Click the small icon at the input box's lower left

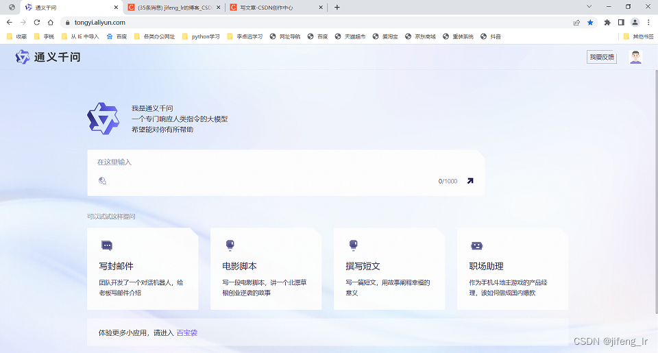[x=102, y=181]
